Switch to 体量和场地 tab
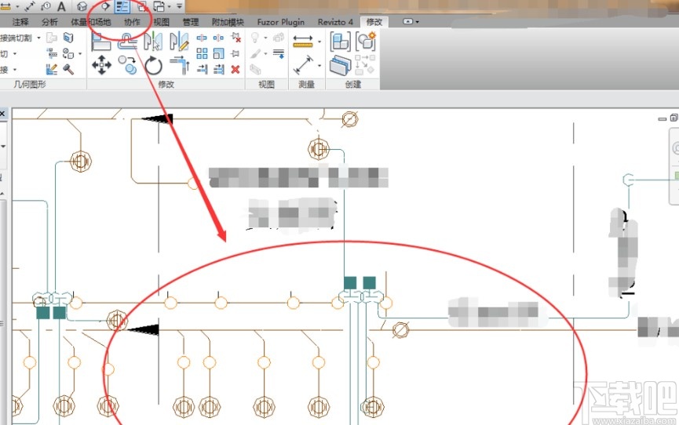This screenshot has height=425, width=679. pyautogui.click(x=91, y=22)
